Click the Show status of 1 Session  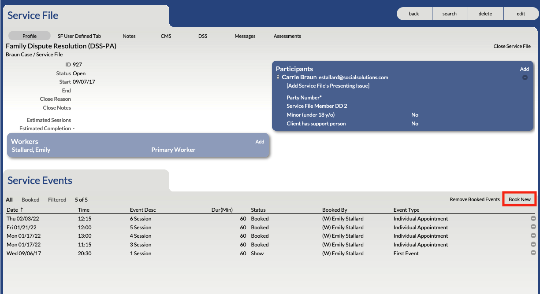[x=257, y=254]
